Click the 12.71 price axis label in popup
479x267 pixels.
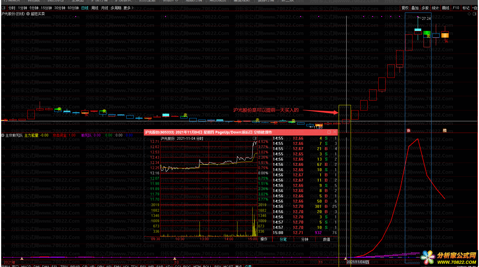[155, 142]
